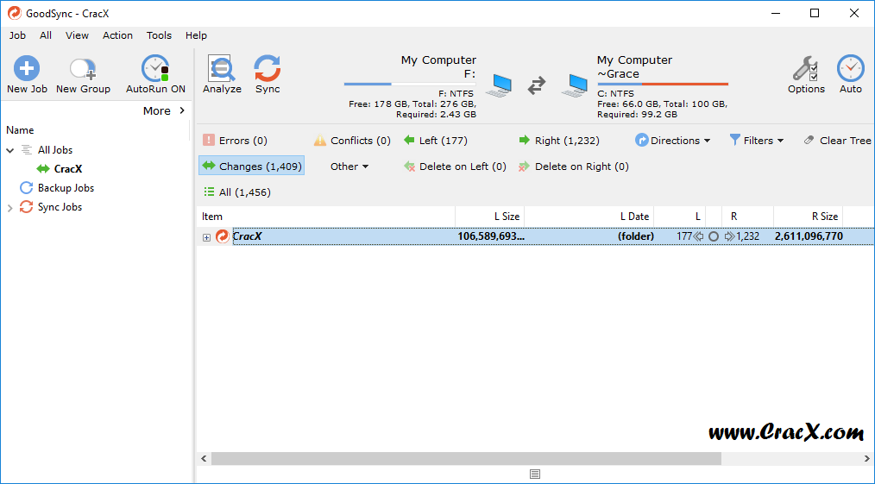Toggle AutoRun ON clock icon
875x484 pixels.
[155, 68]
